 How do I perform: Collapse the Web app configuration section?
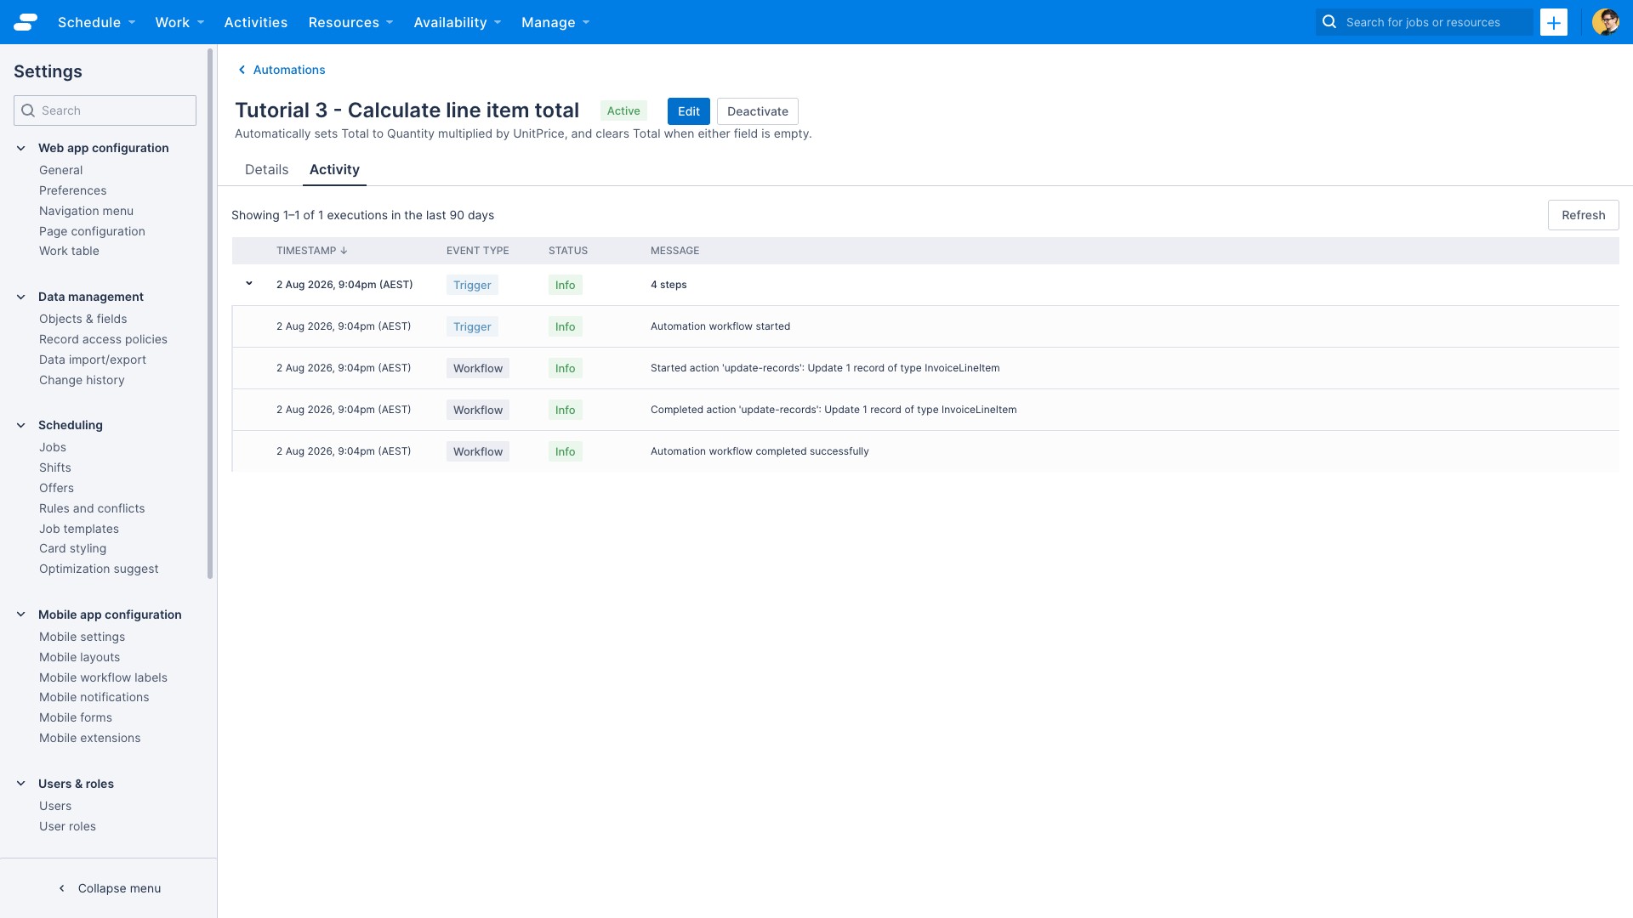[21, 148]
